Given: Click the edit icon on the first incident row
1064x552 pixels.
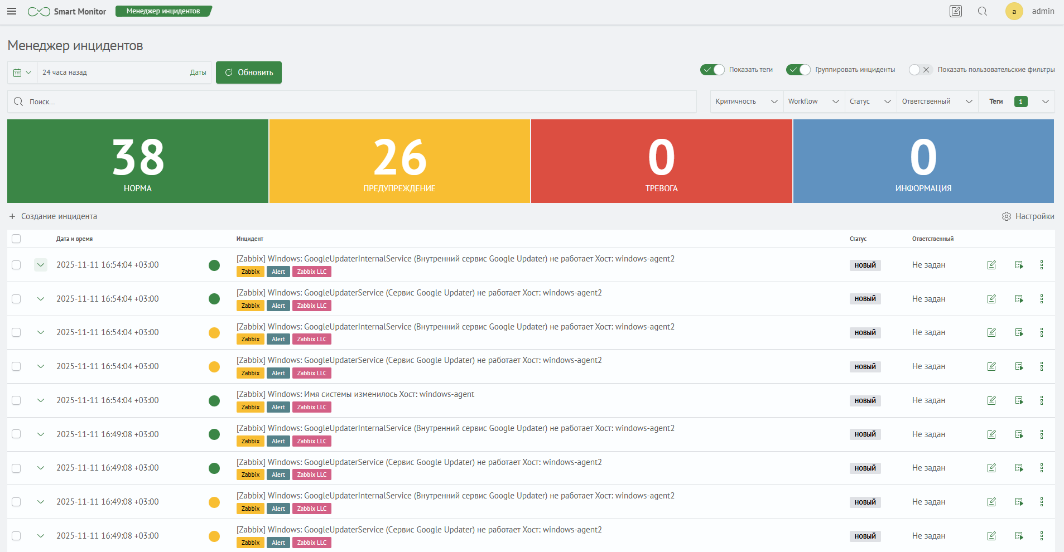Looking at the screenshot, I should [x=991, y=265].
